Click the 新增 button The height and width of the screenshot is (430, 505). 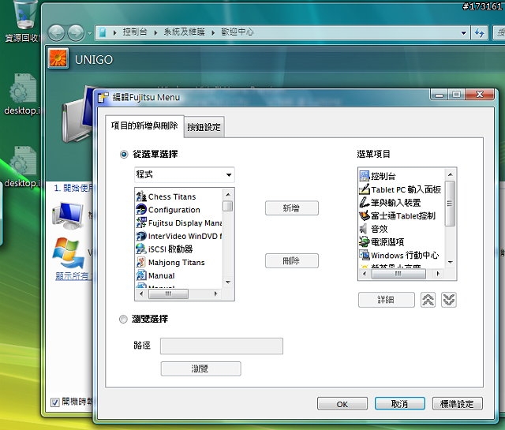pos(292,208)
